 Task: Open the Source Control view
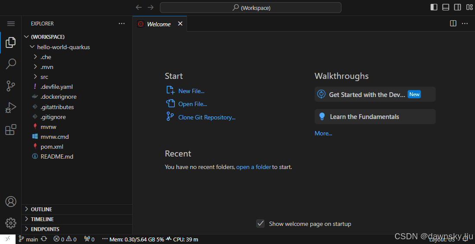pyautogui.click(x=11, y=86)
